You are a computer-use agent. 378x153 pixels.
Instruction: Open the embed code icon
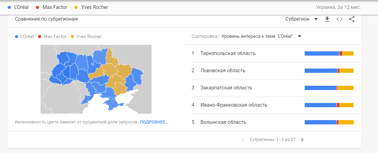[339, 19]
